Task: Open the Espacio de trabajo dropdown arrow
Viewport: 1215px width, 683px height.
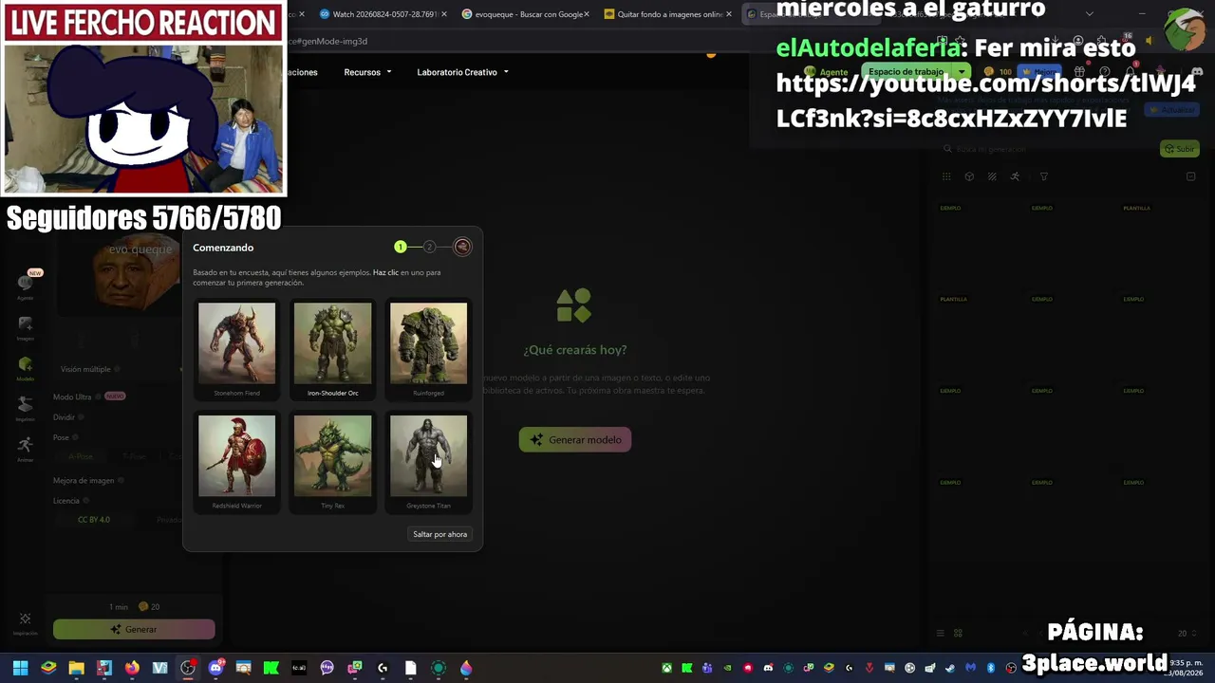Action: [962, 72]
